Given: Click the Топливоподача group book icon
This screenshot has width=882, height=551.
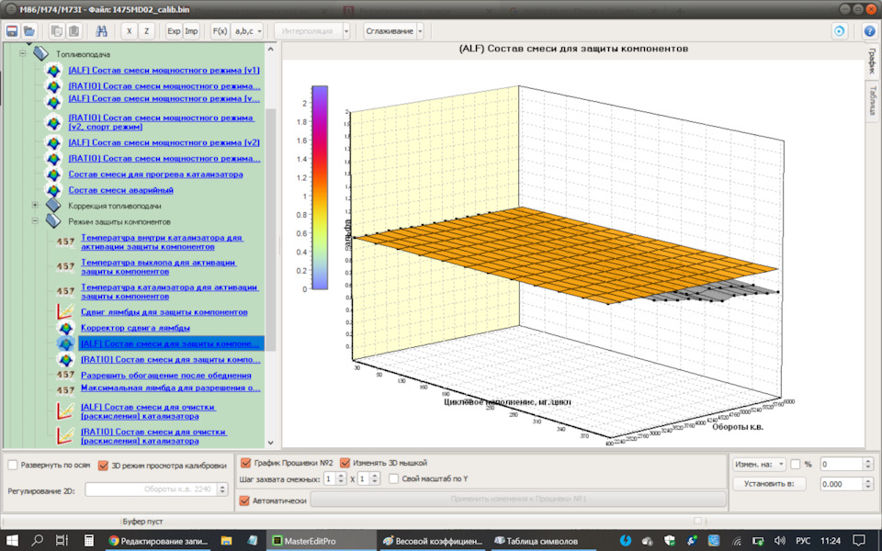Looking at the screenshot, I should click(40, 54).
